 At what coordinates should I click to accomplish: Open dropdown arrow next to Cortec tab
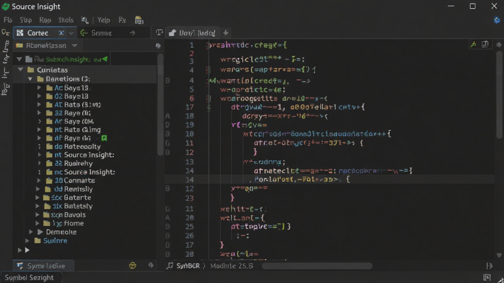pos(71,33)
